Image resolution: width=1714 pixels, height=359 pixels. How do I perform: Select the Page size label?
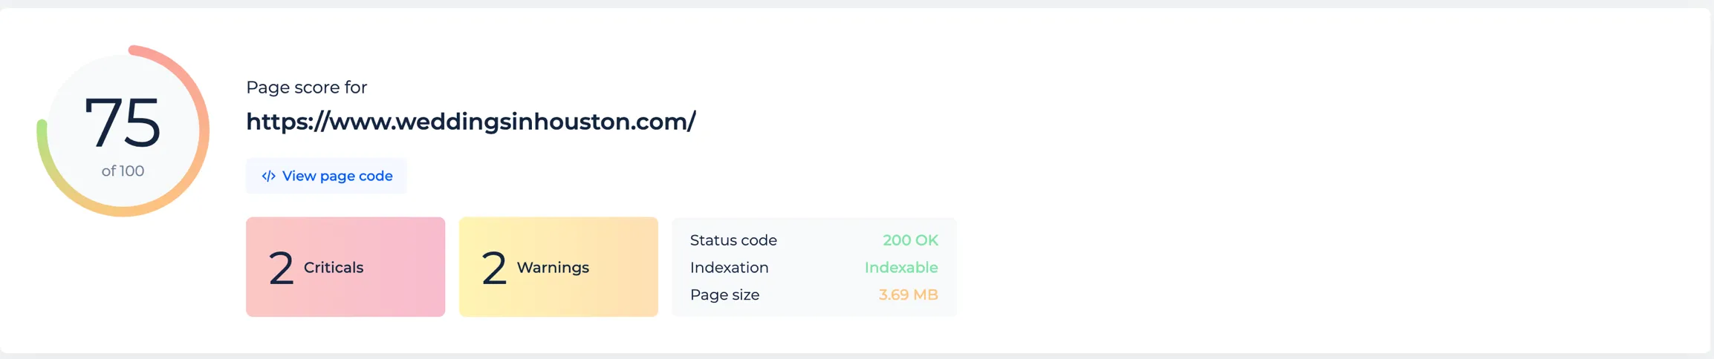click(724, 295)
